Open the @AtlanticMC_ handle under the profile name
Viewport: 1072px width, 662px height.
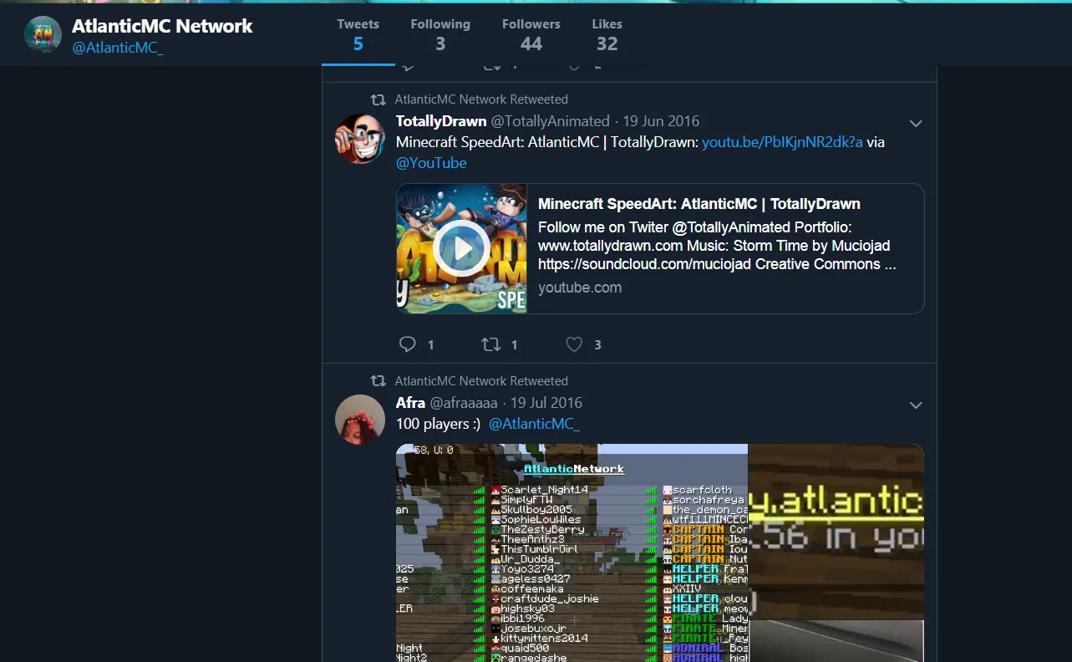[x=117, y=48]
